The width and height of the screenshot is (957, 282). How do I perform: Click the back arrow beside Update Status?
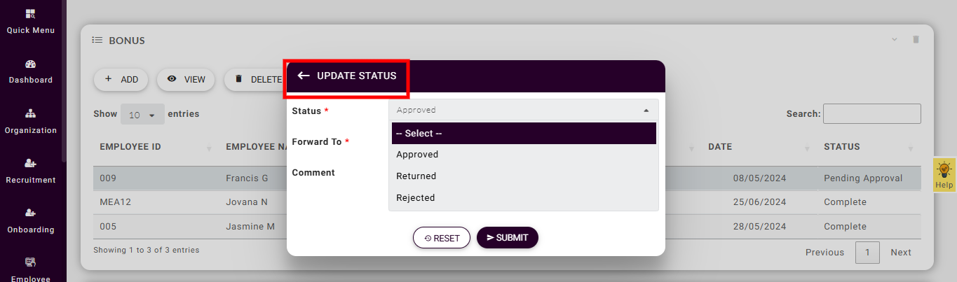304,76
